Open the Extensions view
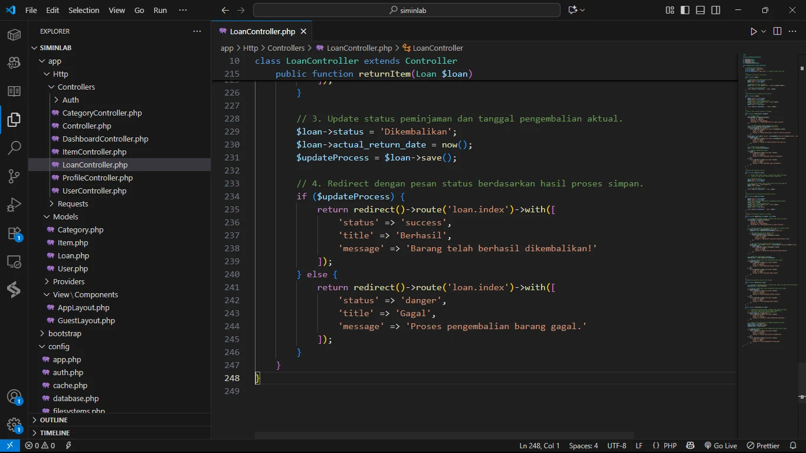806x453 pixels. pos(14,234)
